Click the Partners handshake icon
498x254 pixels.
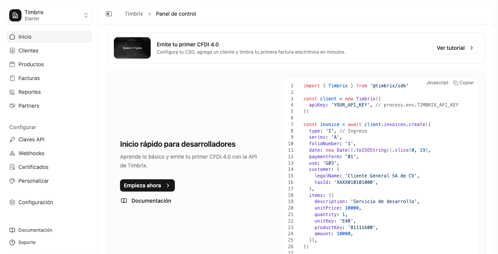[12, 106]
